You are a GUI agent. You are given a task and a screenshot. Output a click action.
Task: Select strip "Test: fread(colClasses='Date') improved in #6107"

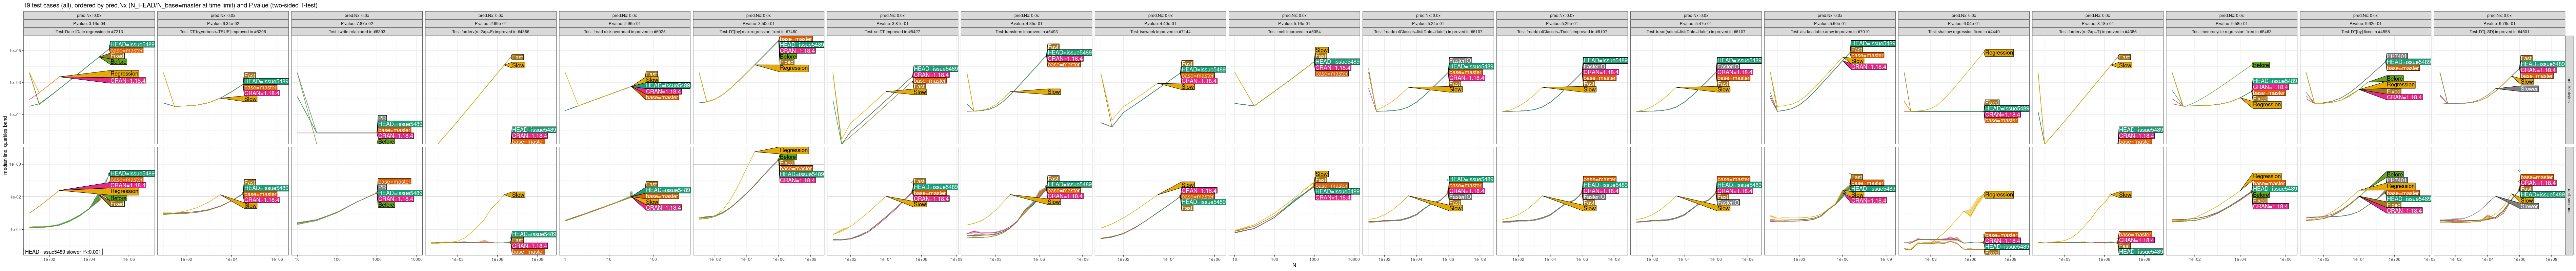(x=1562, y=32)
